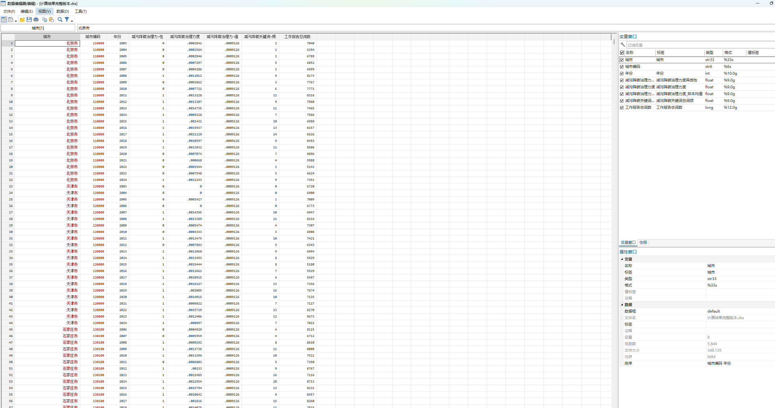Uncheck the 城市编码 variable checkbox
Viewport: 775px width, 408px height.
(622, 67)
